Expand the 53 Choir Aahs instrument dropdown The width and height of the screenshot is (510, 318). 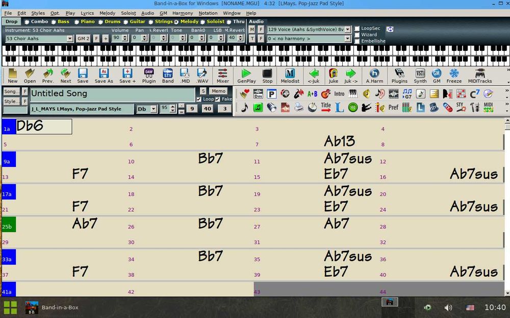[69, 39]
